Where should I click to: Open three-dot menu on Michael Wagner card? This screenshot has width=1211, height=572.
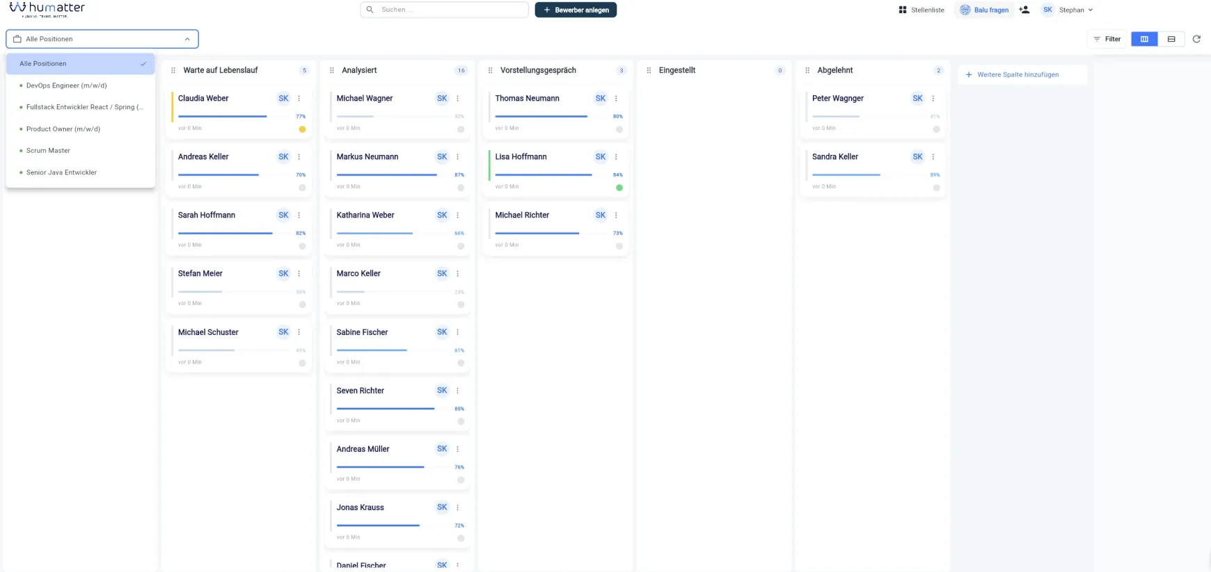pos(458,99)
